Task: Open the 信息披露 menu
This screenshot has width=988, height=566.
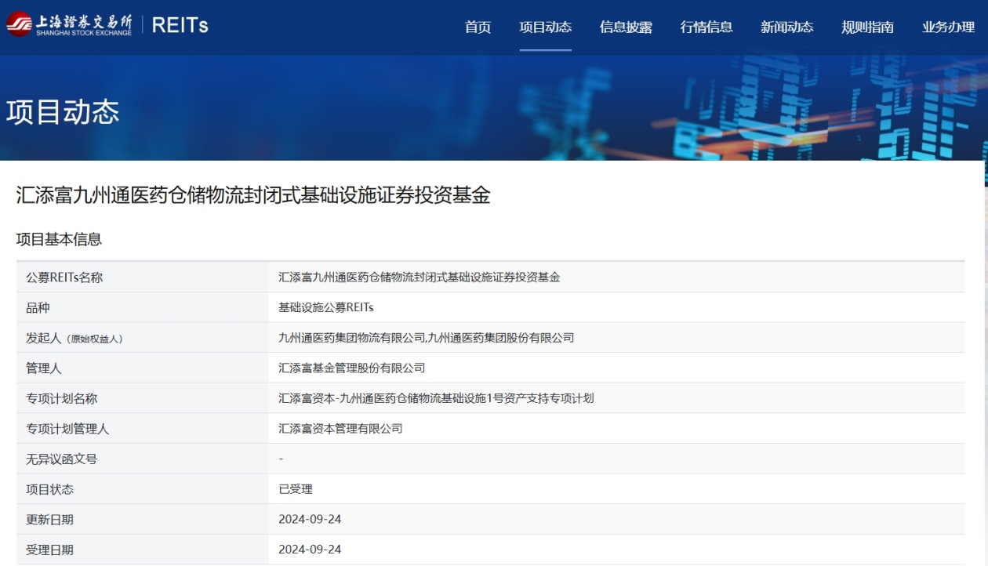Action: coord(626,27)
